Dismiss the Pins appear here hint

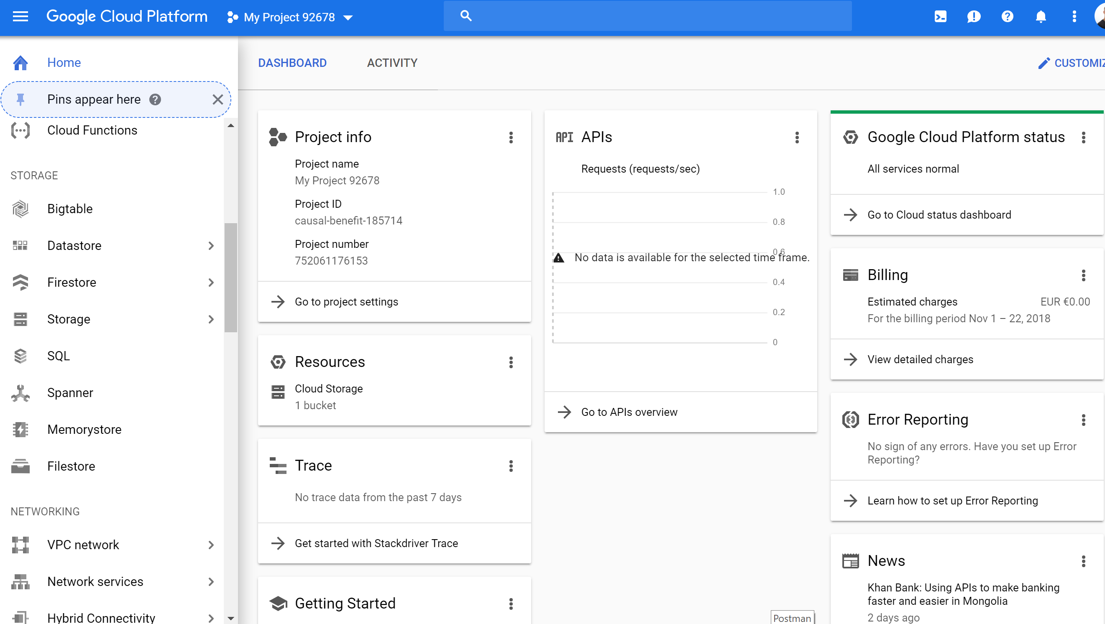218,99
